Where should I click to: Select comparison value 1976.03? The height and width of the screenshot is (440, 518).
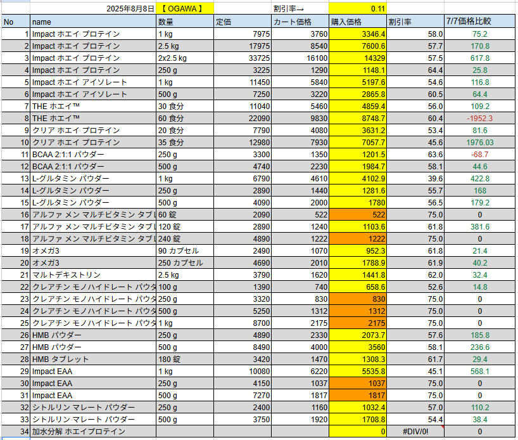coord(479,142)
